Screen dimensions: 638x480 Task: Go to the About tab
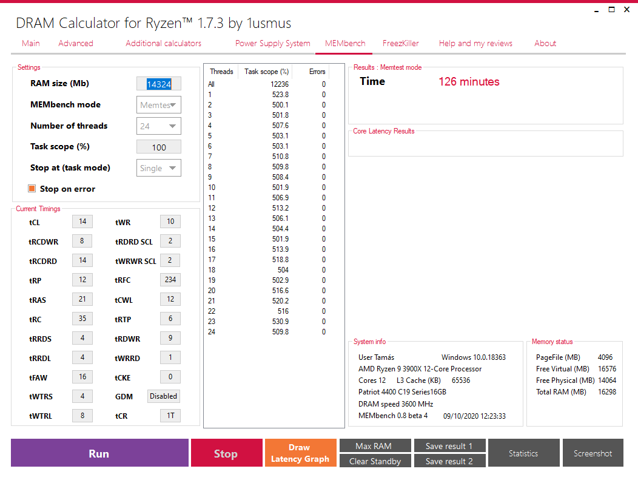[x=545, y=44]
